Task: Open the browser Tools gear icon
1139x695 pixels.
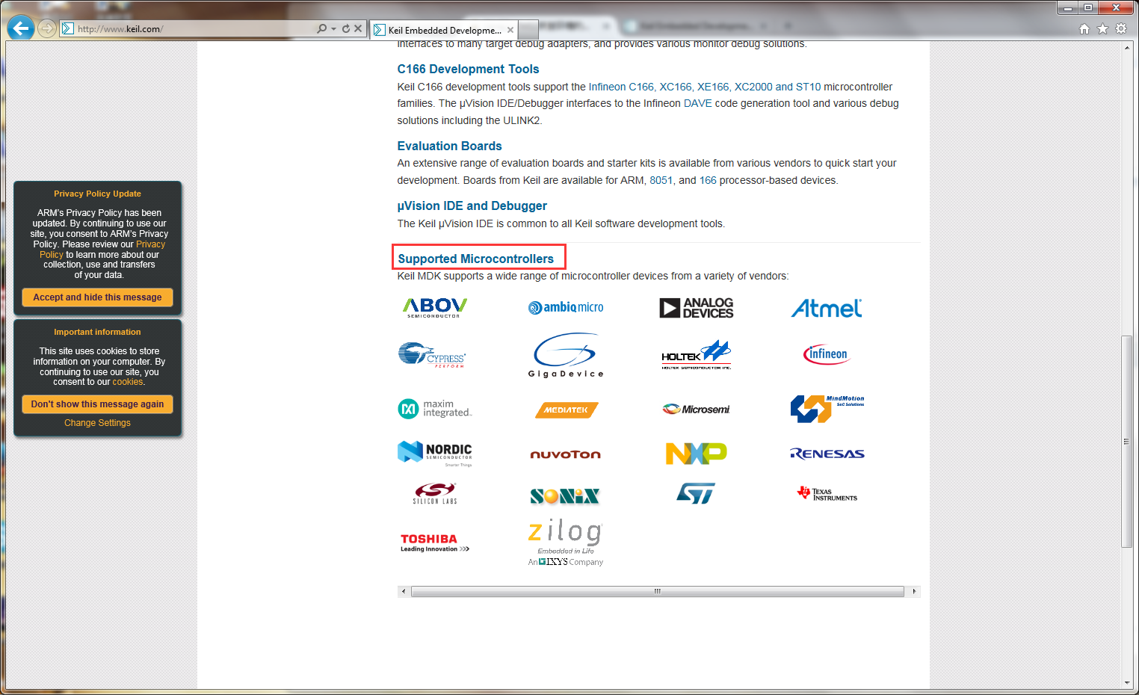Action: click(x=1121, y=28)
